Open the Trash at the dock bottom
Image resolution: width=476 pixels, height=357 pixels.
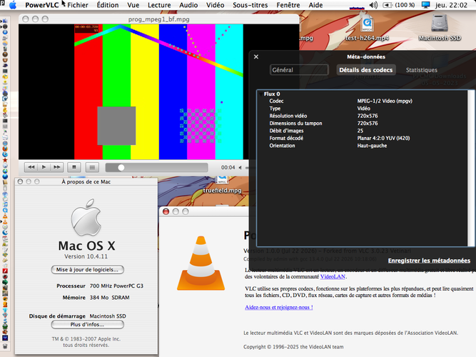click(x=5, y=346)
